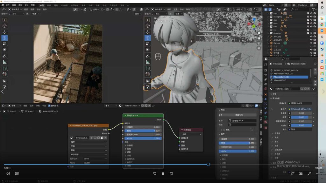Screen dimensions: 326x183
Task: Click the outliner filter funnel icon
Action: [x=314, y=9]
